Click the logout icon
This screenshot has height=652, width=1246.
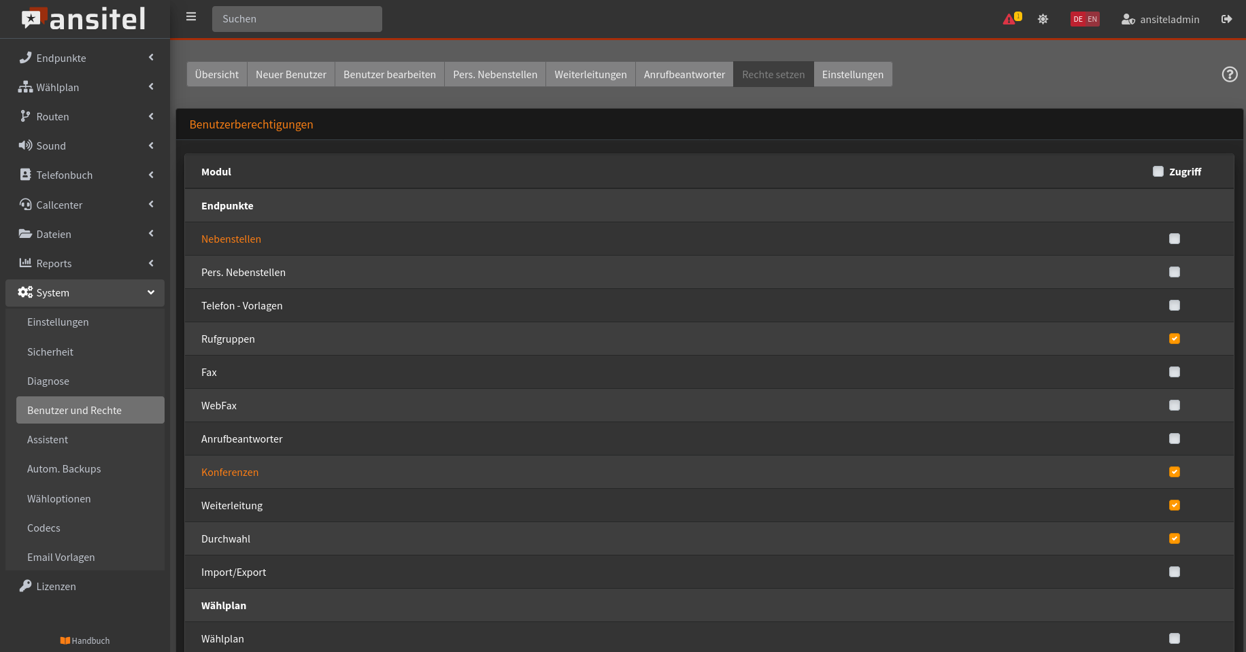(x=1226, y=19)
